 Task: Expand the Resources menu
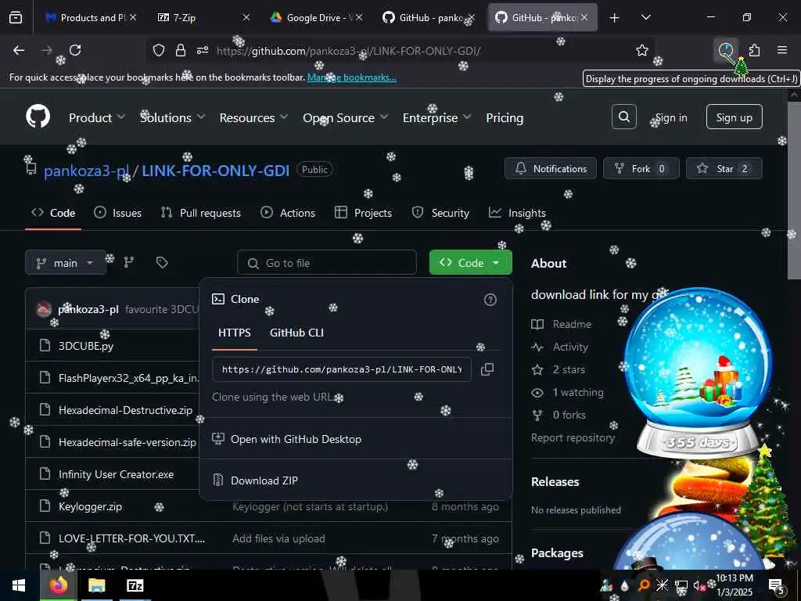(x=254, y=117)
